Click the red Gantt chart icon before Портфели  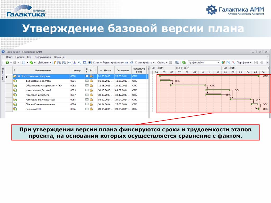click(x=233, y=62)
